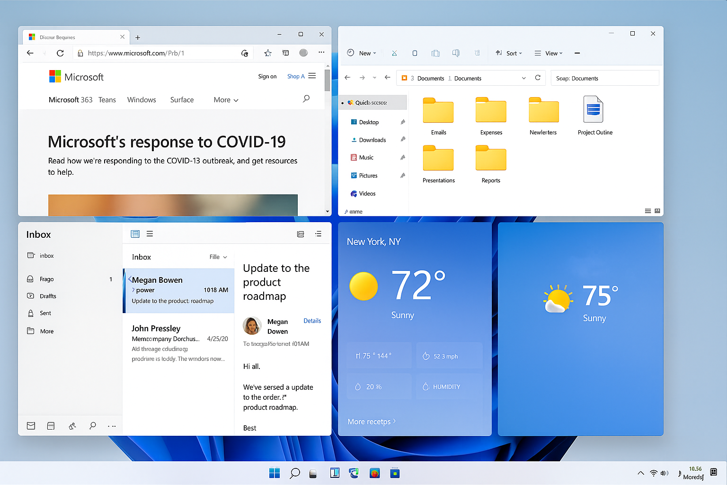This screenshot has height=485, width=727.
Task: Expand the More menu on Microsoft site
Action: coord(226,100)
